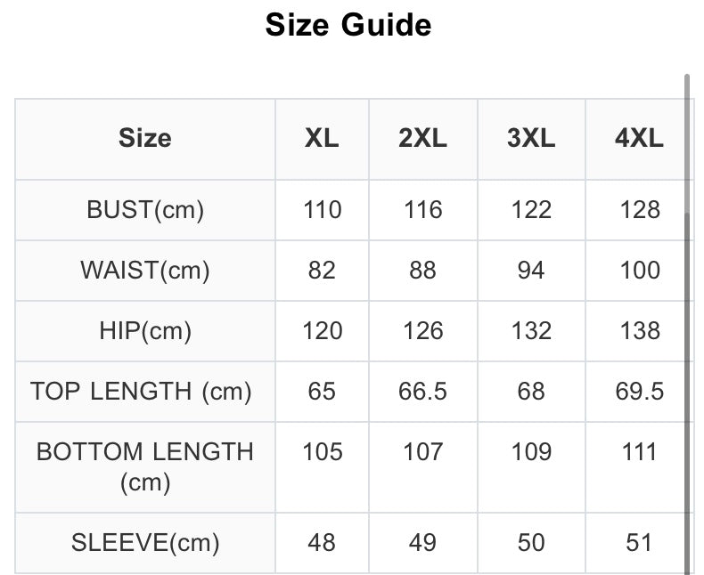The height and width of the screenshot is (575, 704).
Task: Click the XL bust value 110
Action: point(322,210)
